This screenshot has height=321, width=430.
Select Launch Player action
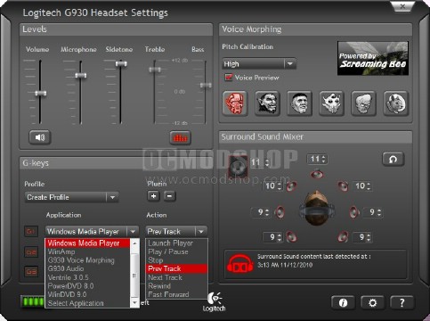pos(176,243)
